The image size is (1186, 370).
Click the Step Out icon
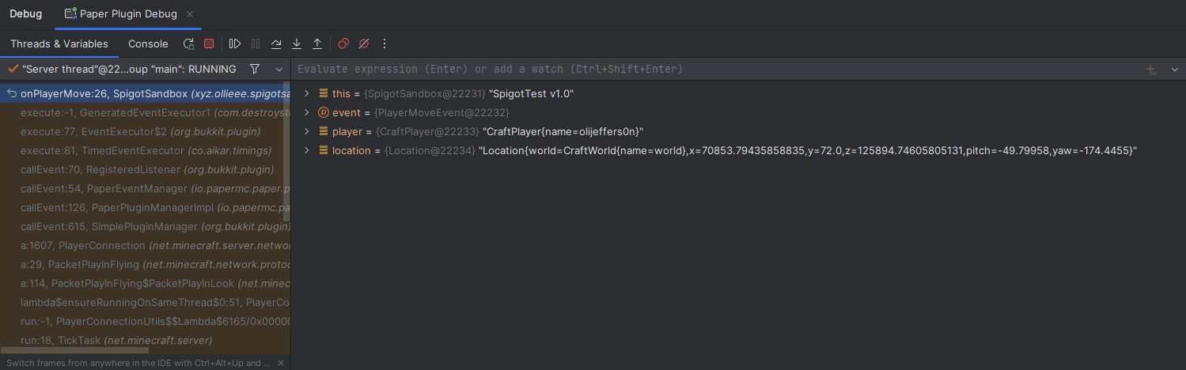coord(317,44)
